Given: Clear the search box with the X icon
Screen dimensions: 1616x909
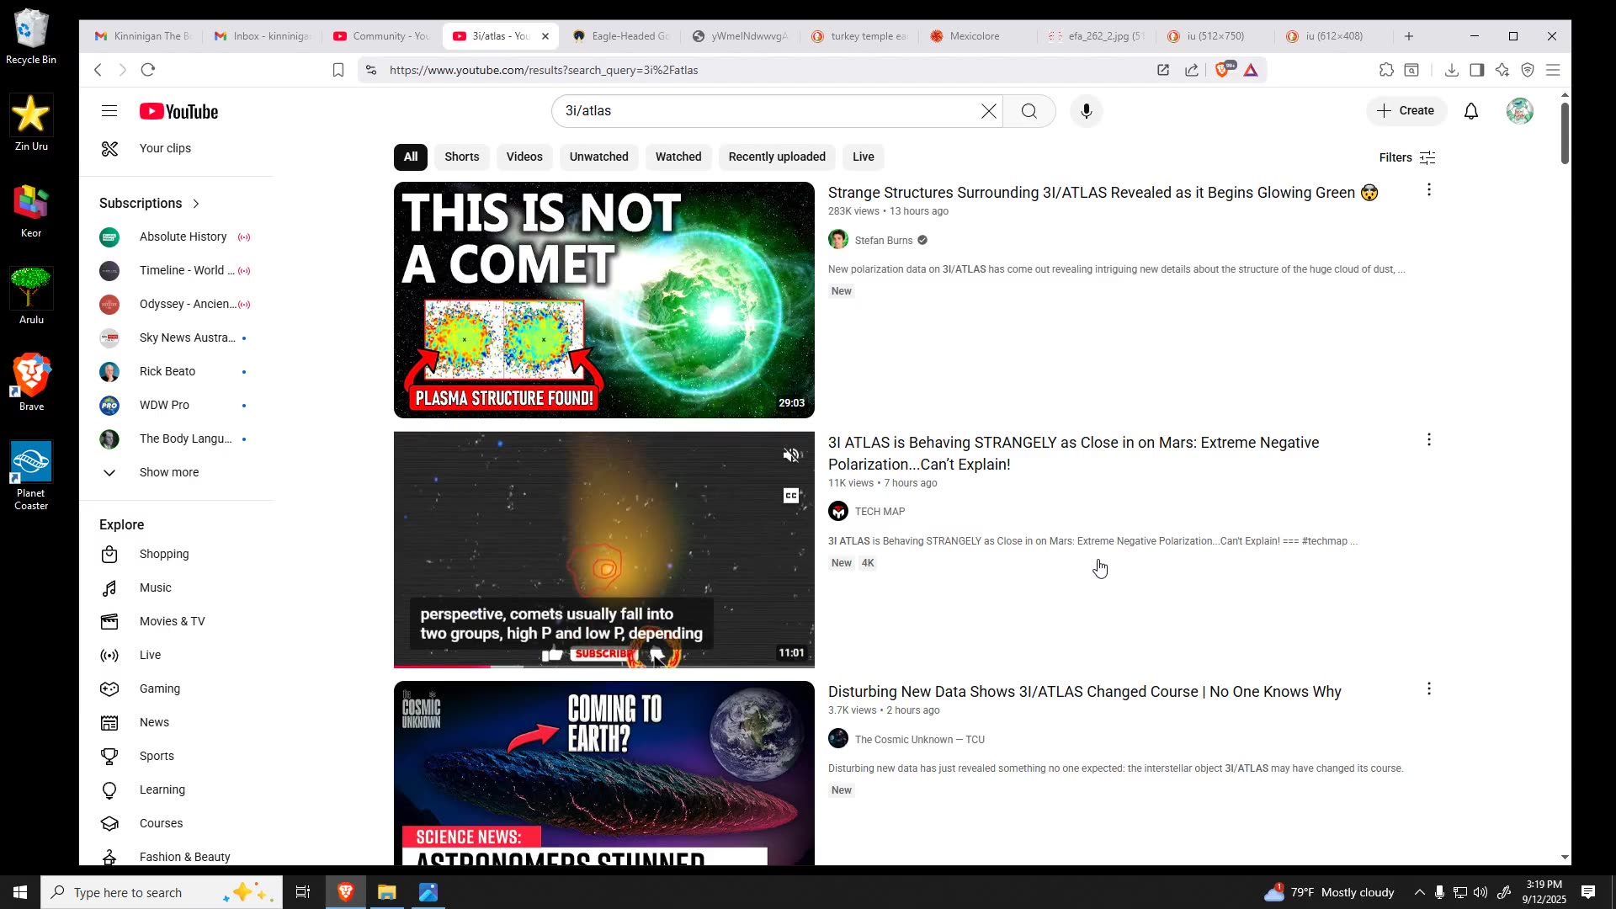Looking at the screenshot, I should [x=988, y=110].
